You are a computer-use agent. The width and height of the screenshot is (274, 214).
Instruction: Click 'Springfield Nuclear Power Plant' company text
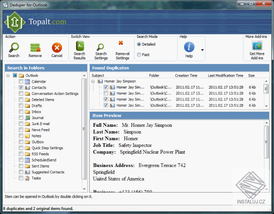coord(153,152)
